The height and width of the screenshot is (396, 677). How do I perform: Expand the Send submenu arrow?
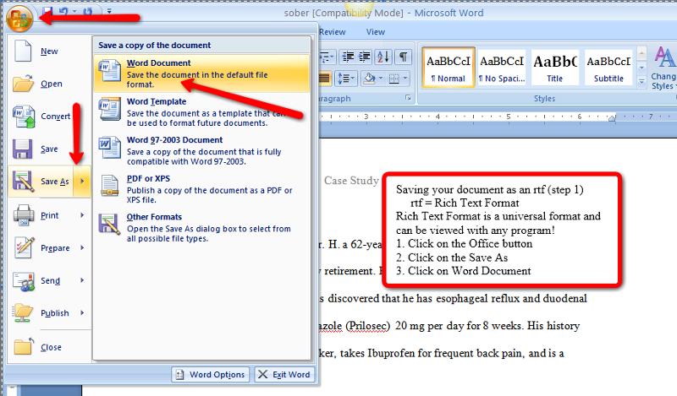(82, 280)
